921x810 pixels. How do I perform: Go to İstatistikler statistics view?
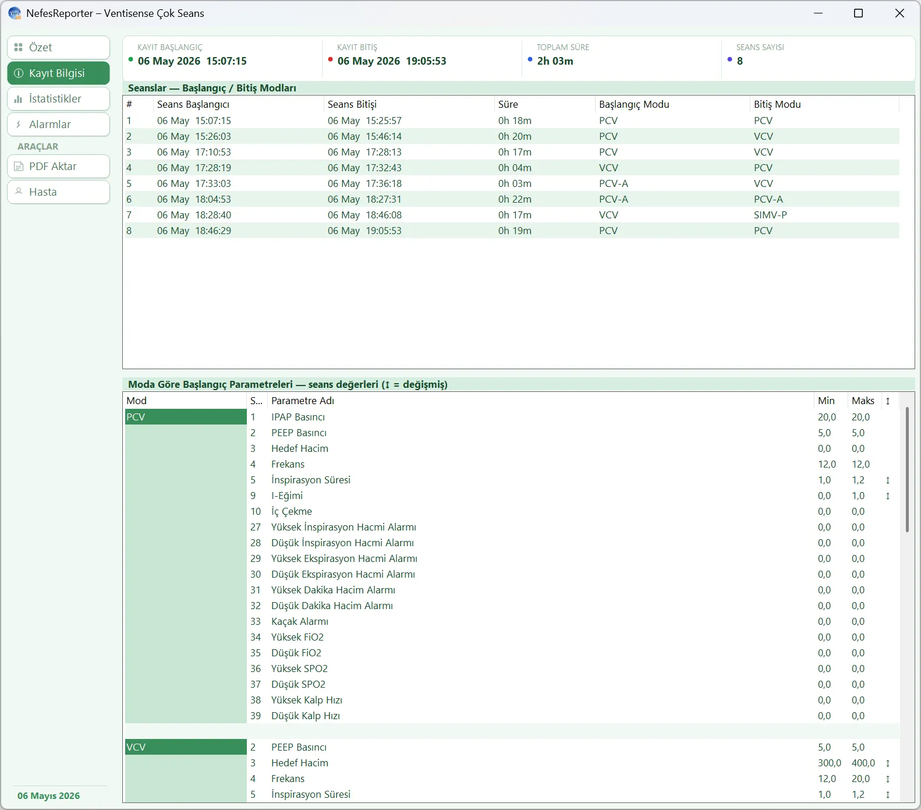click(58, 99)
